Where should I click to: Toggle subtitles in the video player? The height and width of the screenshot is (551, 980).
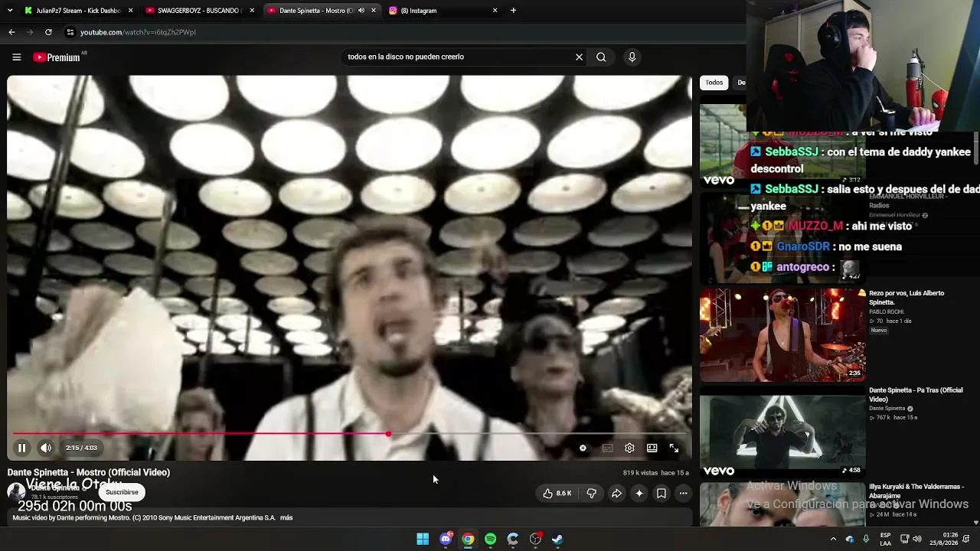607,448
